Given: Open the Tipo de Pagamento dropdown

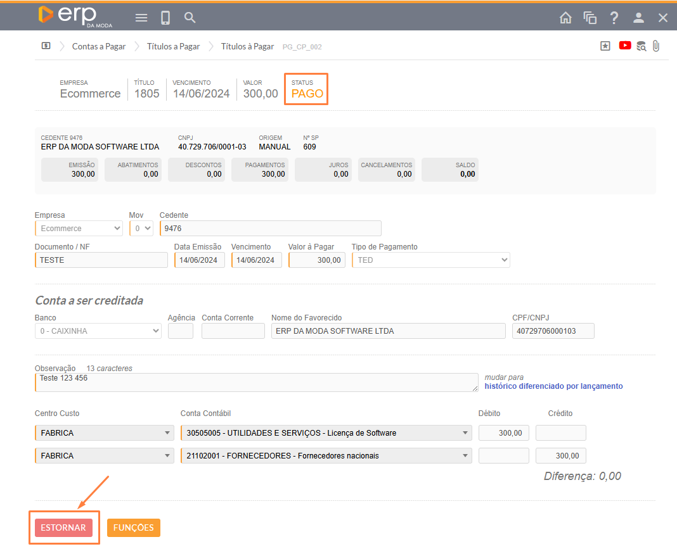Looking at the screenshot, I should click(x=430, y=260).
